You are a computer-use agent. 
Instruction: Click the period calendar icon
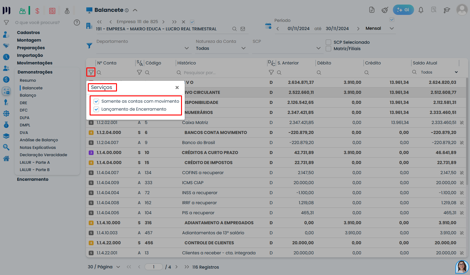pos(268,26)
